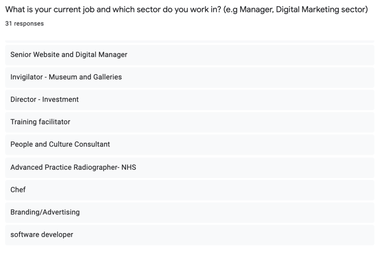384x253 pixels.
Task: Click the '31 responses' count text
Action: [x=24, y=24]
